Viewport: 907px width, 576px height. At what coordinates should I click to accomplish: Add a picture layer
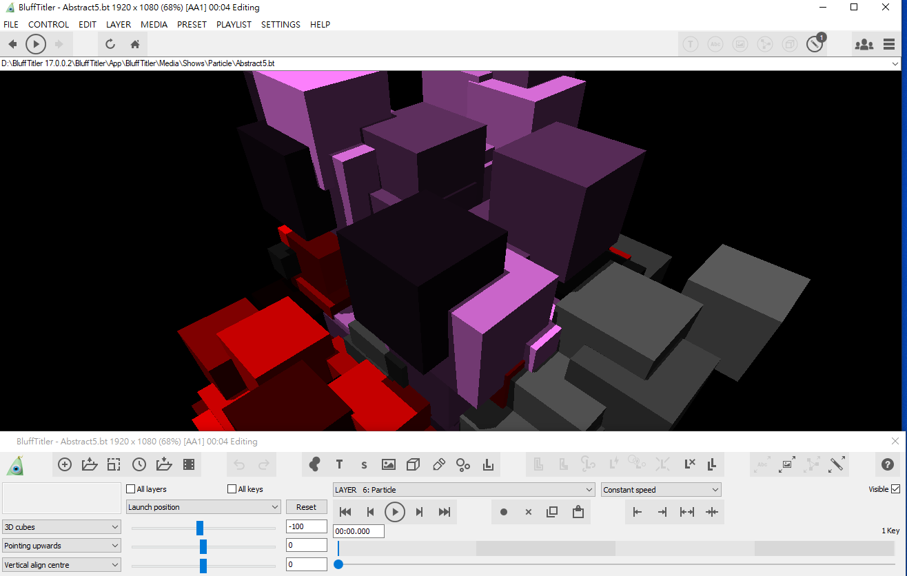pos(389,464)
